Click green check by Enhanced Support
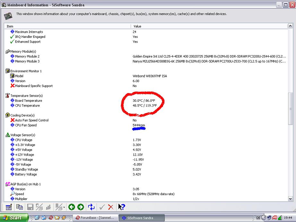The height and width of the screenshot is (222, 296). tap(12, 41)
